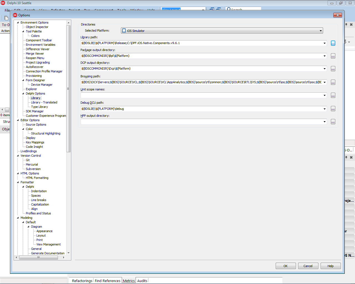Click the Cancel button
Viewport: 355px width, 284px height.
click(x=308, y=266)
